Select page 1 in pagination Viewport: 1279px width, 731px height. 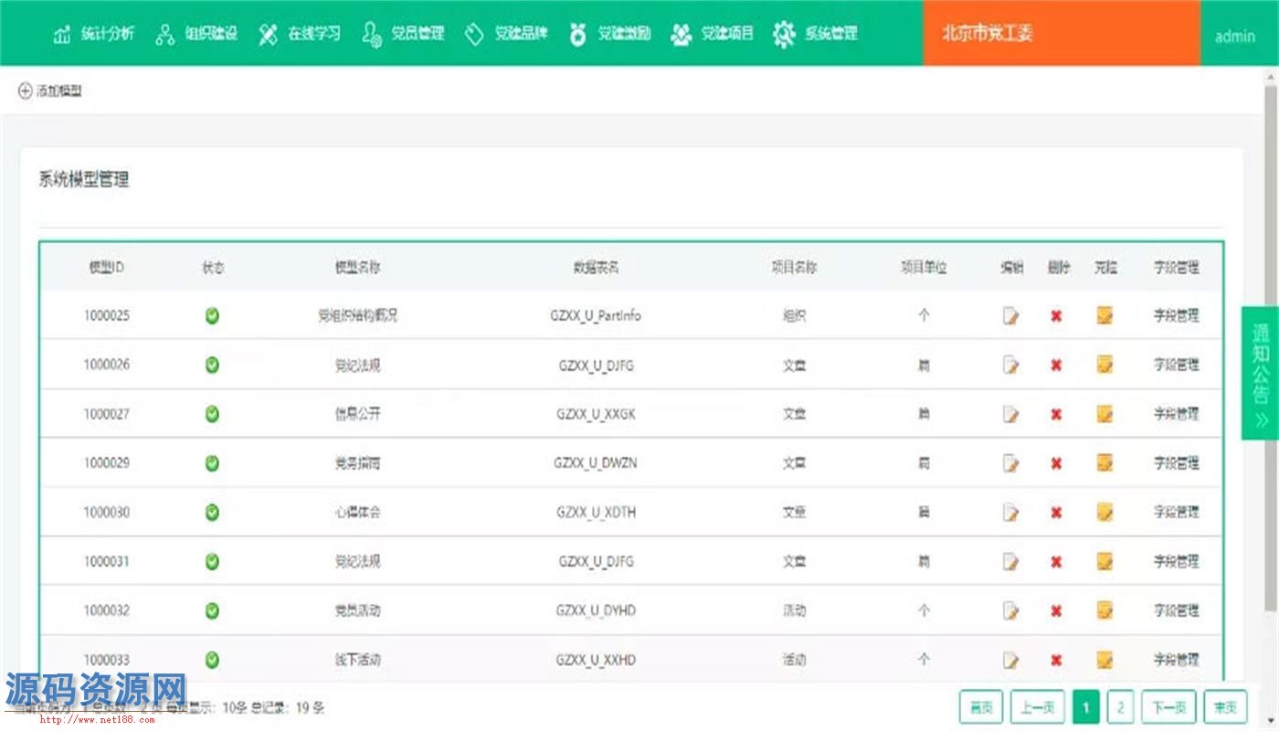click(1086, 707)
